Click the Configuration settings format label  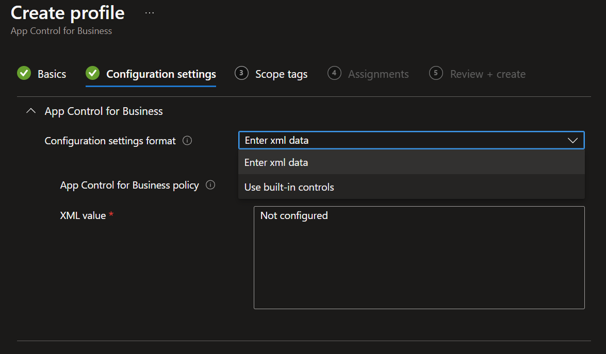[110, 141]
